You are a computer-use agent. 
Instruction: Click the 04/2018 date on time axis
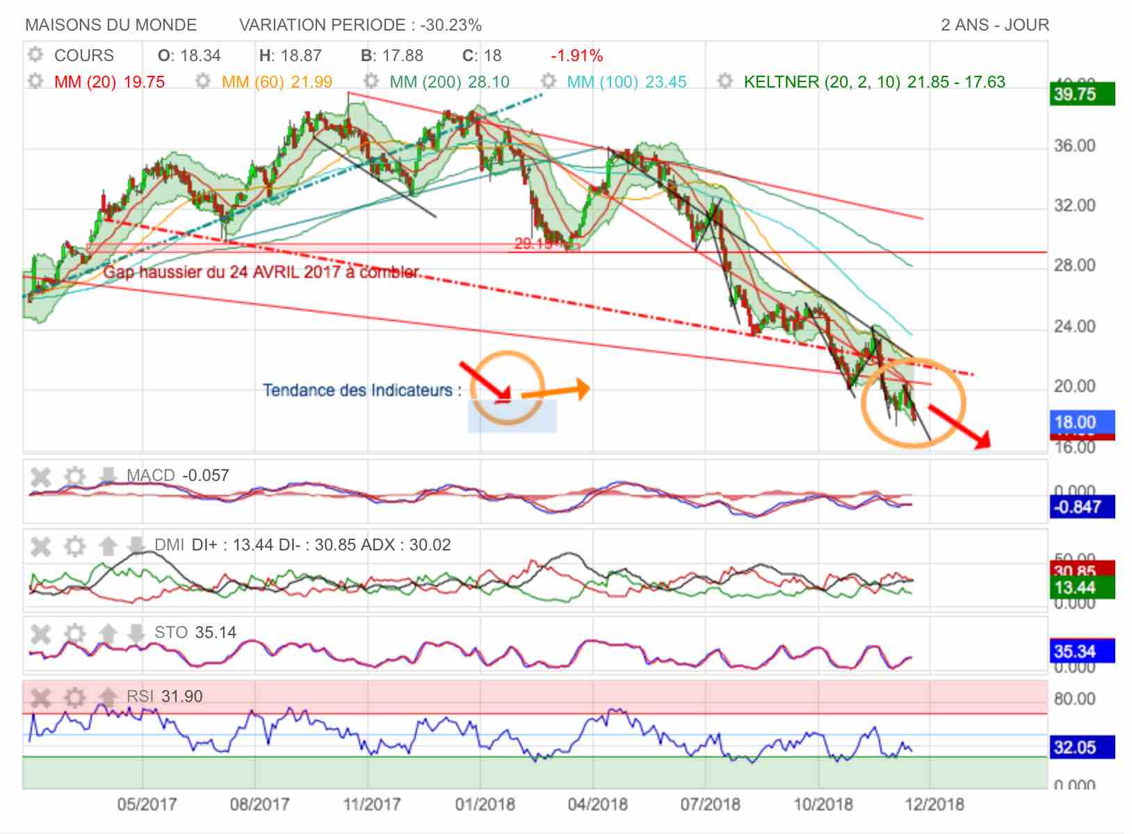point(597,805)
